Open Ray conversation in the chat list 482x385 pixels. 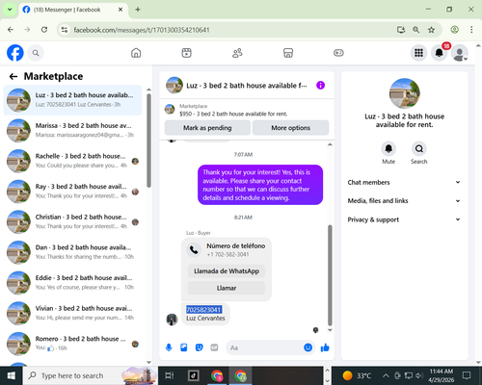coord(72,192)
